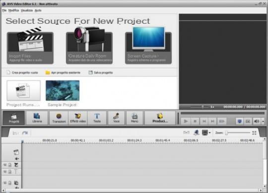
Task: Open the Modifica menu
Action: tap(13, 10)
